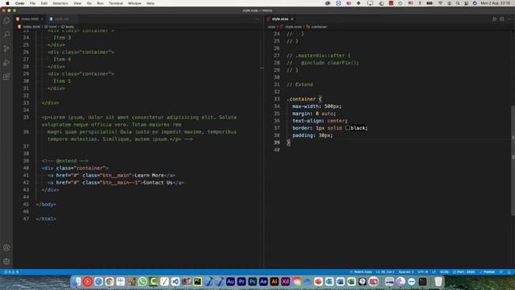Open the File menu
515x290 pixels.
[x=32, y=3]
